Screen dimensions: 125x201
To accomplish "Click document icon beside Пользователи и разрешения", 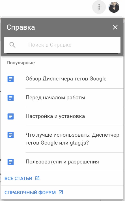I will click(x=10, y=162).
